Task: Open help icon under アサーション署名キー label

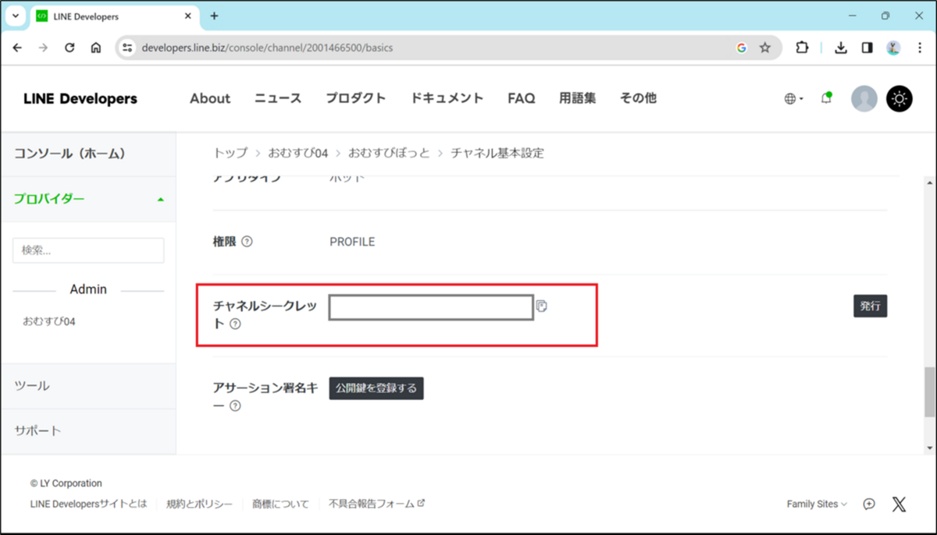Action: pos(235,406)
